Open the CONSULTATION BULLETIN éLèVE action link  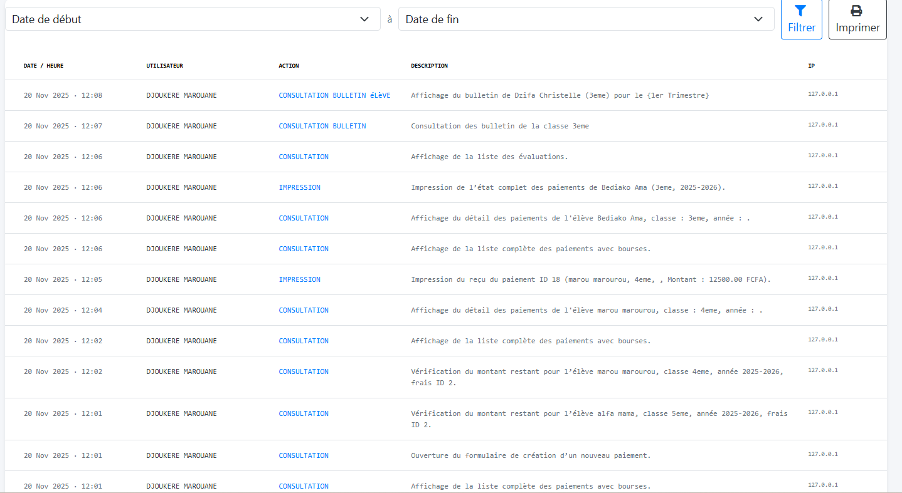[x=334, y=95]
